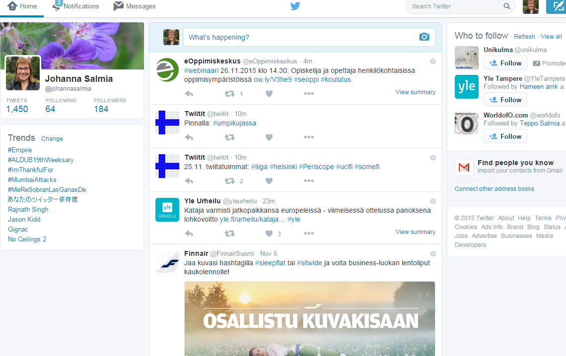
Task: Open the Yle Tampere avatar logo
Action: 466,86
